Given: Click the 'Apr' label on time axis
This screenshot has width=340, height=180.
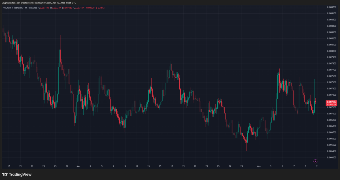Looking at the screenshot, I should point(259,166).
